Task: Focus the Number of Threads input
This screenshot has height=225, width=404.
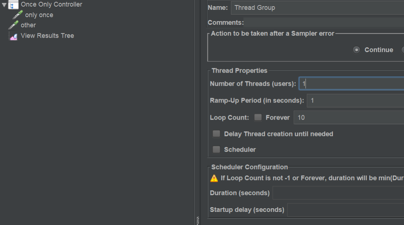Action: [351, 84]
